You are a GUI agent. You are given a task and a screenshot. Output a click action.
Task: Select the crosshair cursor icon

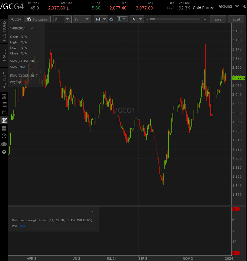(x=120, y=19)
